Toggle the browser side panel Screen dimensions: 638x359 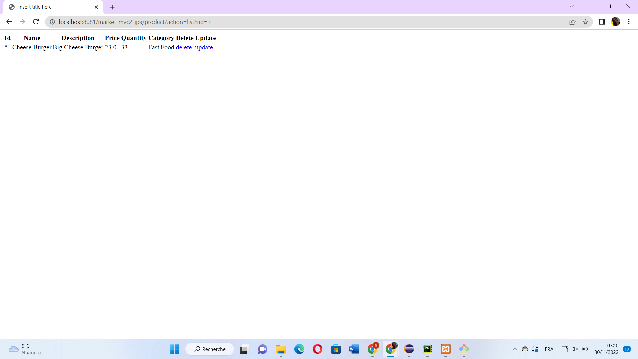[602, 22]
